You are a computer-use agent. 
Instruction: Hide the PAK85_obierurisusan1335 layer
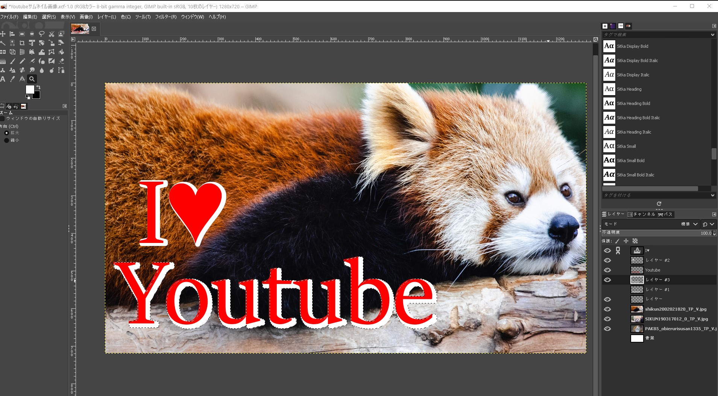pyautogui.click(x=607, y=329)
